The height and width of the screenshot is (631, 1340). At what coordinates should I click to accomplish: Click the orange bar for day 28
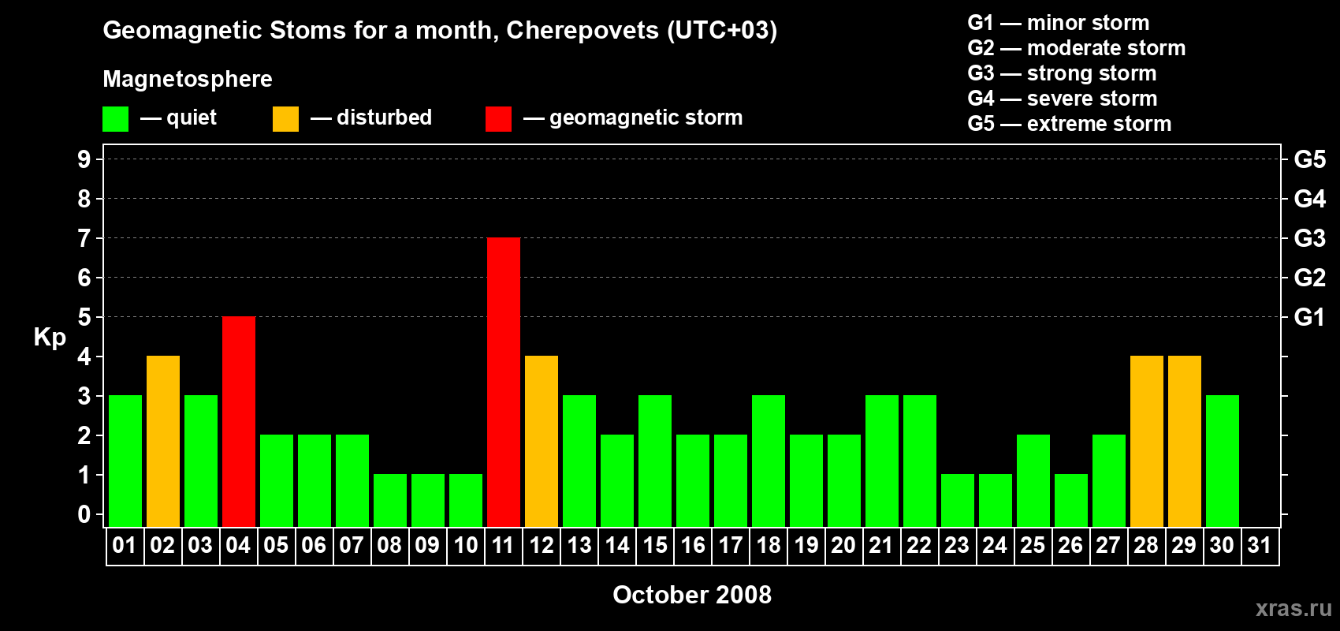point(1147,441)
